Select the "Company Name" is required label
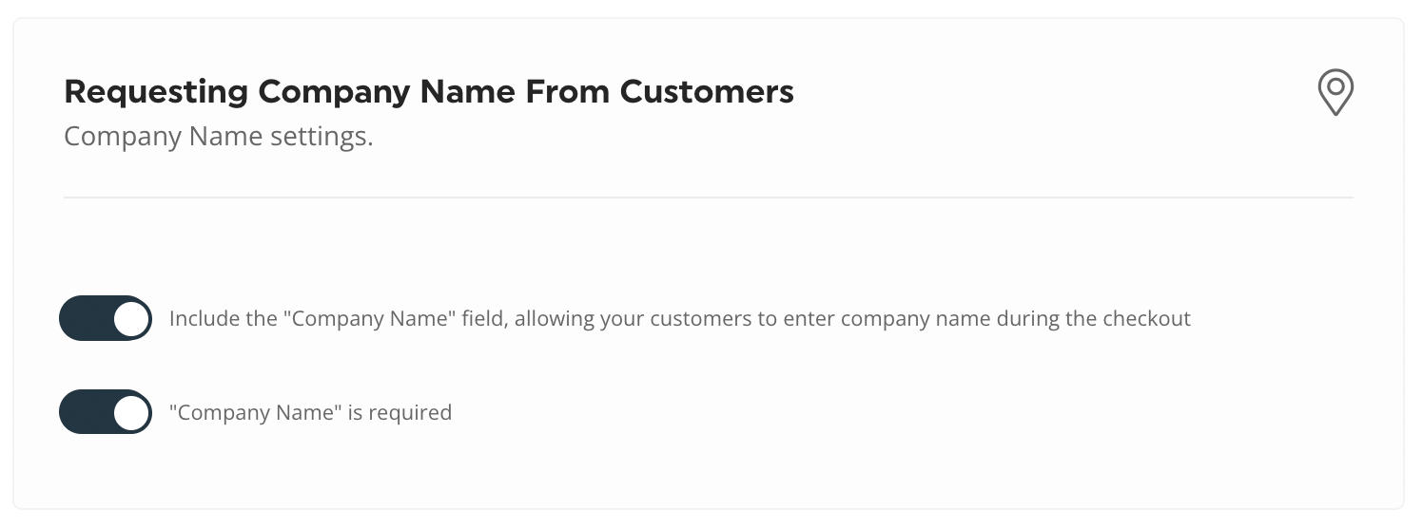 pos(310,412)
